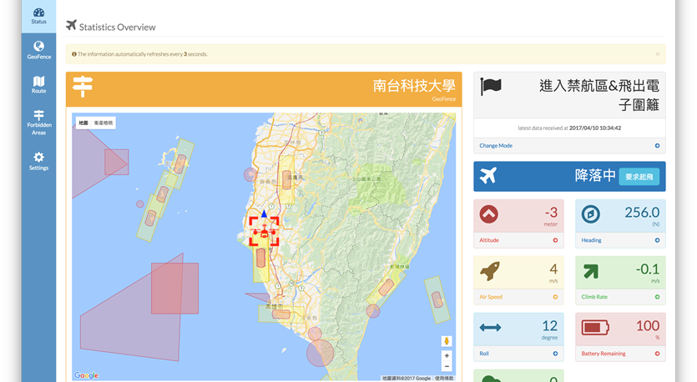Zoom in on the map
Screen dimensions: 697x382
tap(447, 356)
